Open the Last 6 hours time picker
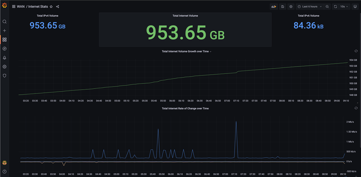Screen dimensions: 361x177 [x=310, y=7]
